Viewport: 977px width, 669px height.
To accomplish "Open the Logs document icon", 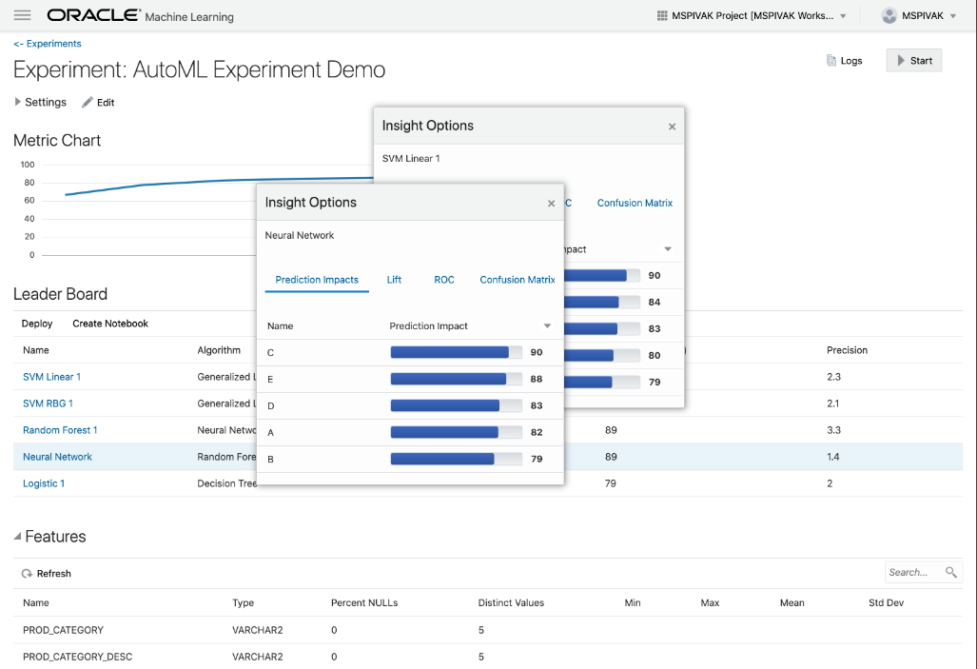I will [x=830, y=61].
